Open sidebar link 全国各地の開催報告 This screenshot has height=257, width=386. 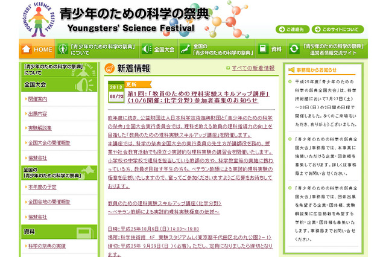click(x=49, y=202)
